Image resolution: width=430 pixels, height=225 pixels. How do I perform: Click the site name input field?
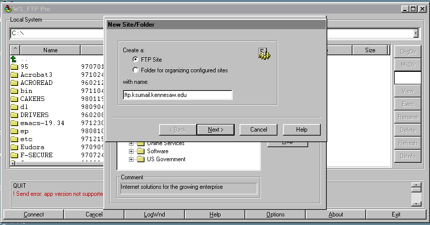pyautogui.click(x=177, y=95)
